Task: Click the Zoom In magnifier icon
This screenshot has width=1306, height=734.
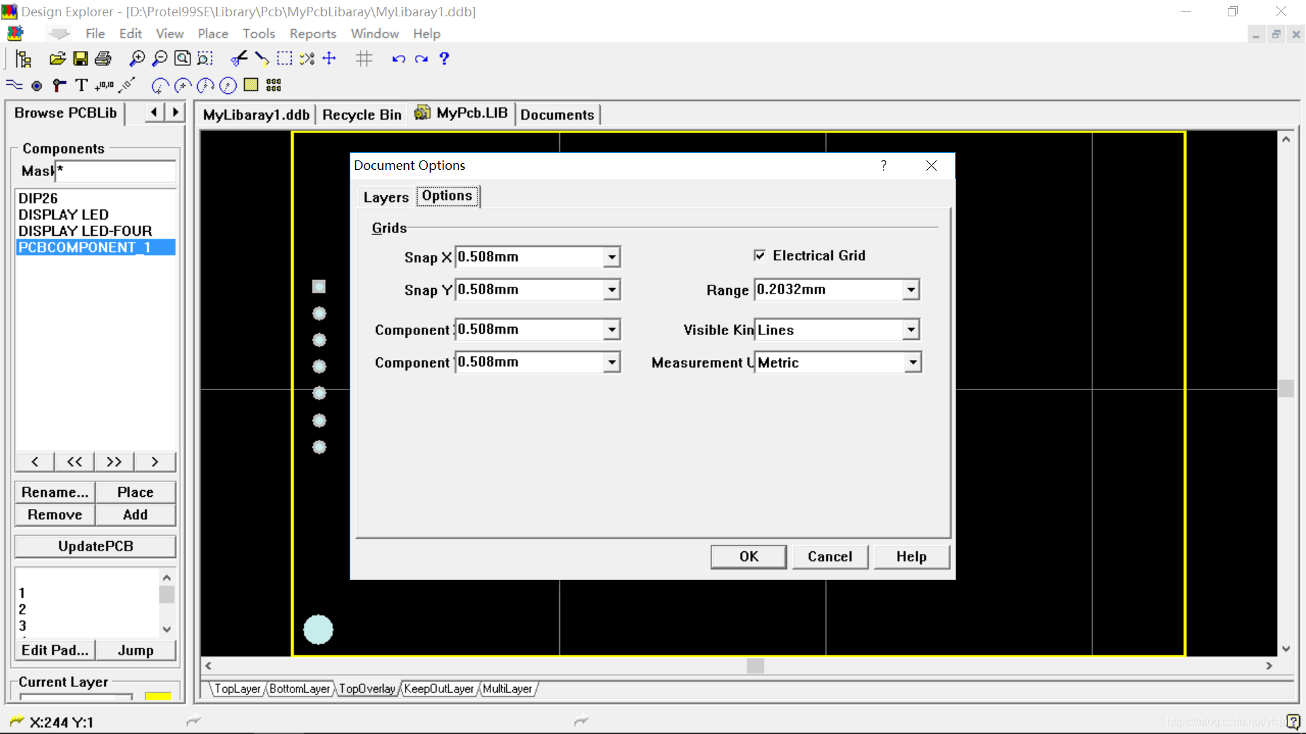Action: pos(137,59)
